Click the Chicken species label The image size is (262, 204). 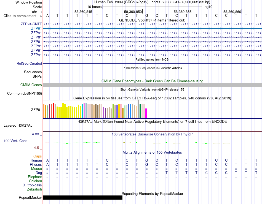(x=35, y=181)
